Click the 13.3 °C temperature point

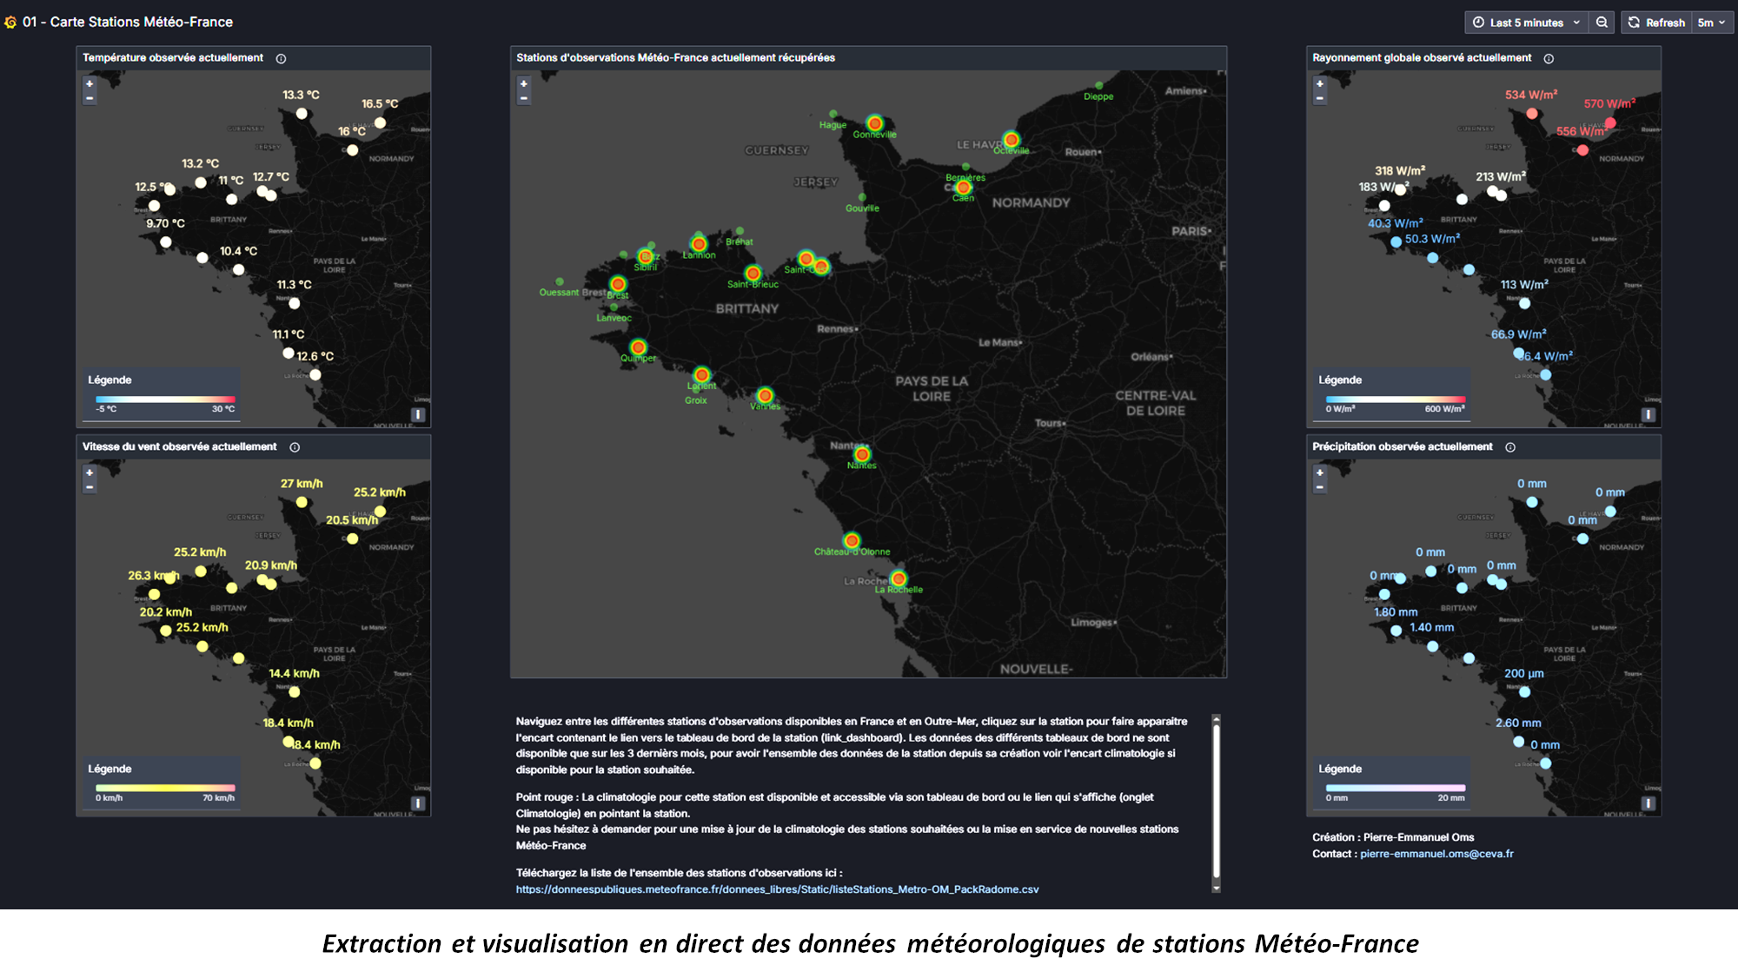pos(302,114)
